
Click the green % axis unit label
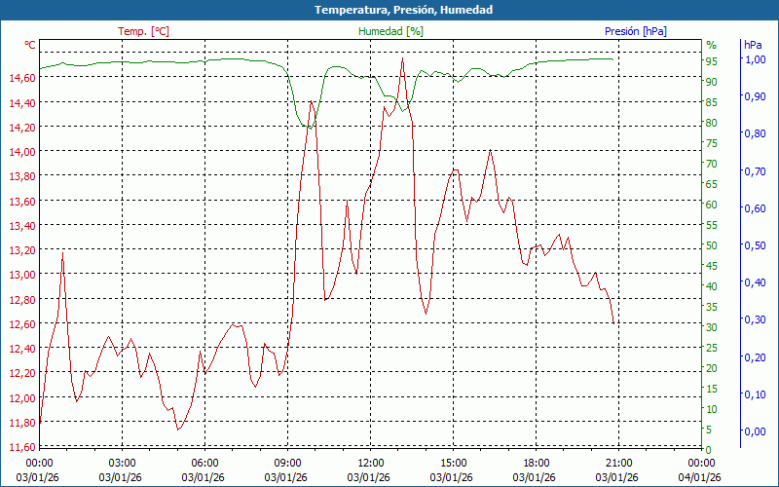click(711, 45)
